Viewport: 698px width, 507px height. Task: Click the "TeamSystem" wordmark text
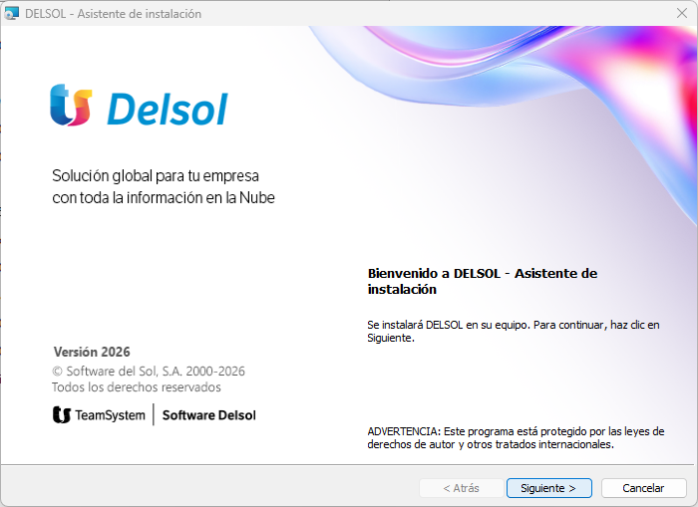click(x=110, y=415)
